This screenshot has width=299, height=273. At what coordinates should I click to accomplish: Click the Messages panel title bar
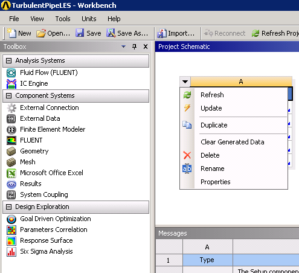pos(227,233)
